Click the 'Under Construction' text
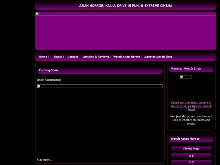 click(49, 80)
